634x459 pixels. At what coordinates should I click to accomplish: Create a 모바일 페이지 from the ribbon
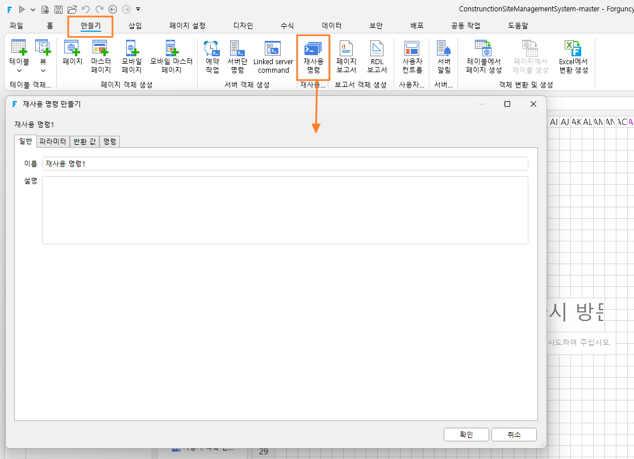(131, 56)
